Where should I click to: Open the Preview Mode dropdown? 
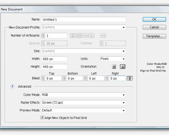point(124,110)
